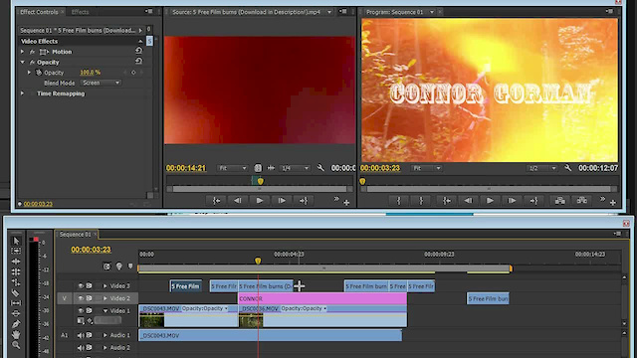Open Program monitor 1/2 resolution dropdown

[541, 168]
